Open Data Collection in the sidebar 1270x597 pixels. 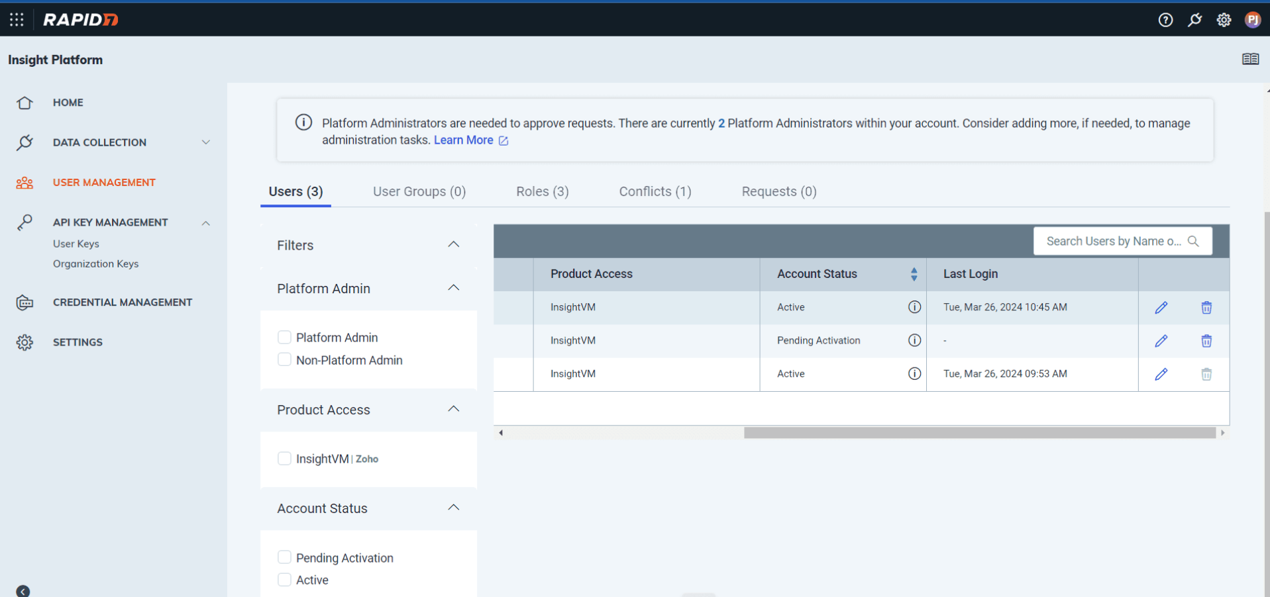coord(99,142)
